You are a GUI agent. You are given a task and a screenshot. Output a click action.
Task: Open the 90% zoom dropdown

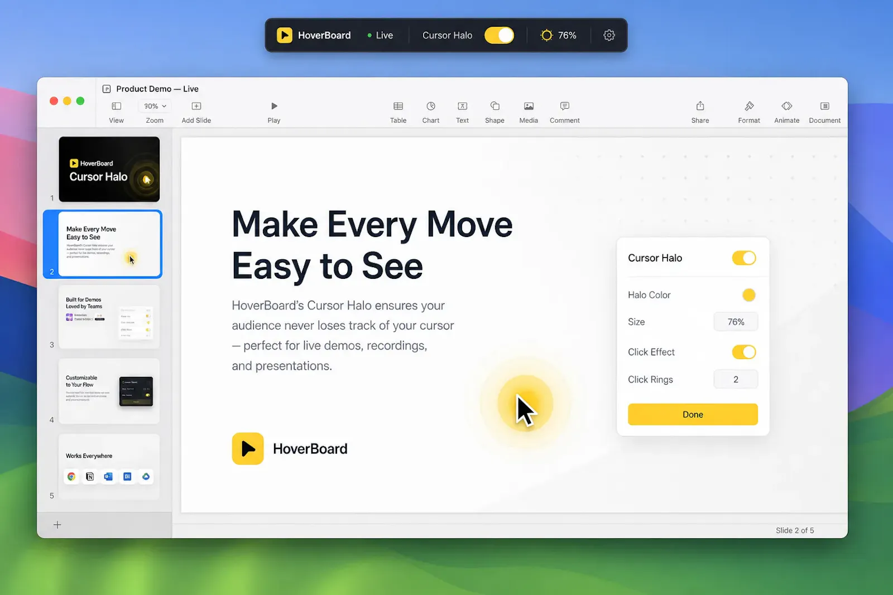click(155, 106)
